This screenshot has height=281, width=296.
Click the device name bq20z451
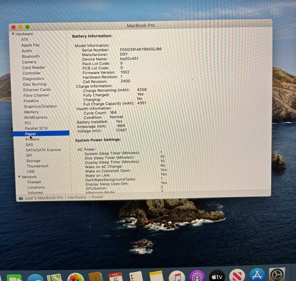point(129,59)
